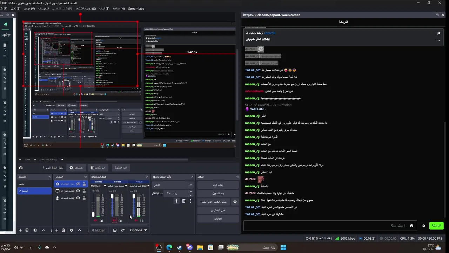Image resolution: width=449 pixels, height=253 pixels.
Task: Hide the audio capture source (eye icon)
Action: pyautogui.click(x=78, y=198)
